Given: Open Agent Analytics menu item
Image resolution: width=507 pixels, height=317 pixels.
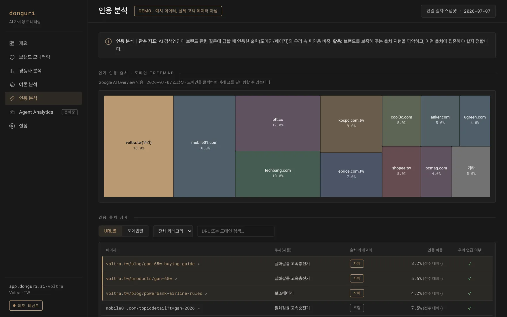Looking at the screenshot, I should pyautogui.click(x=43, y=112).
